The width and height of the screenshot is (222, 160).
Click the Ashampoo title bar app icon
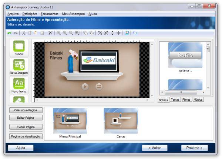click(x=8, y=7)
